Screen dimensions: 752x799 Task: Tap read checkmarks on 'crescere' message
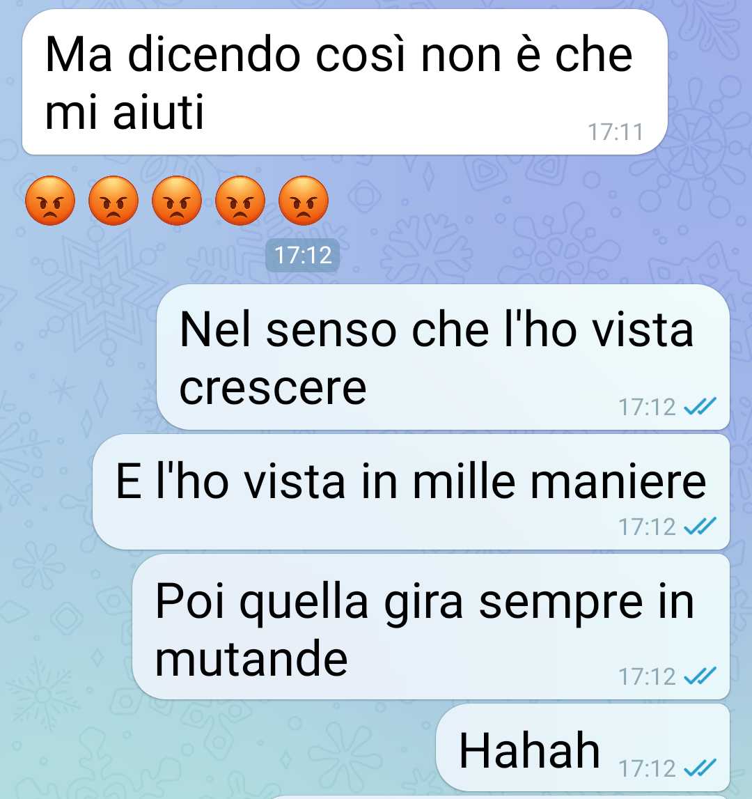click(x=700, y=406)
